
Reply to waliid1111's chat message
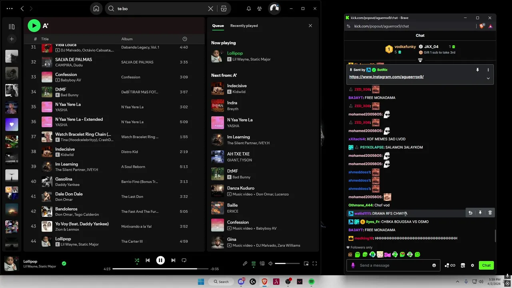(x=470, y=213)
